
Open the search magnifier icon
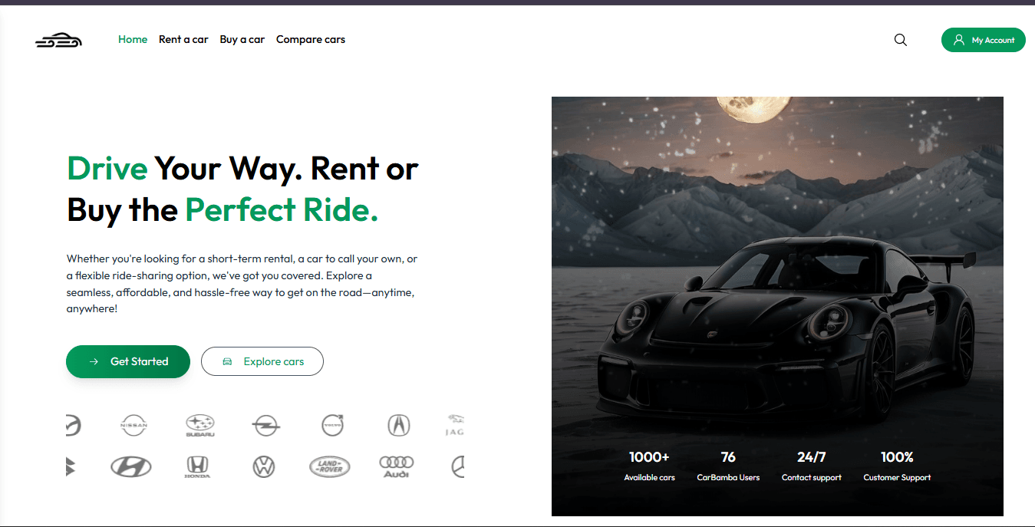pos(901,40)
